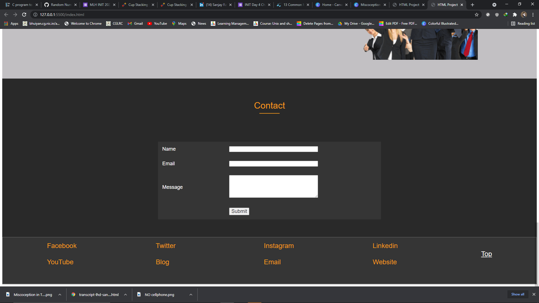Open the Reading list

523,24
